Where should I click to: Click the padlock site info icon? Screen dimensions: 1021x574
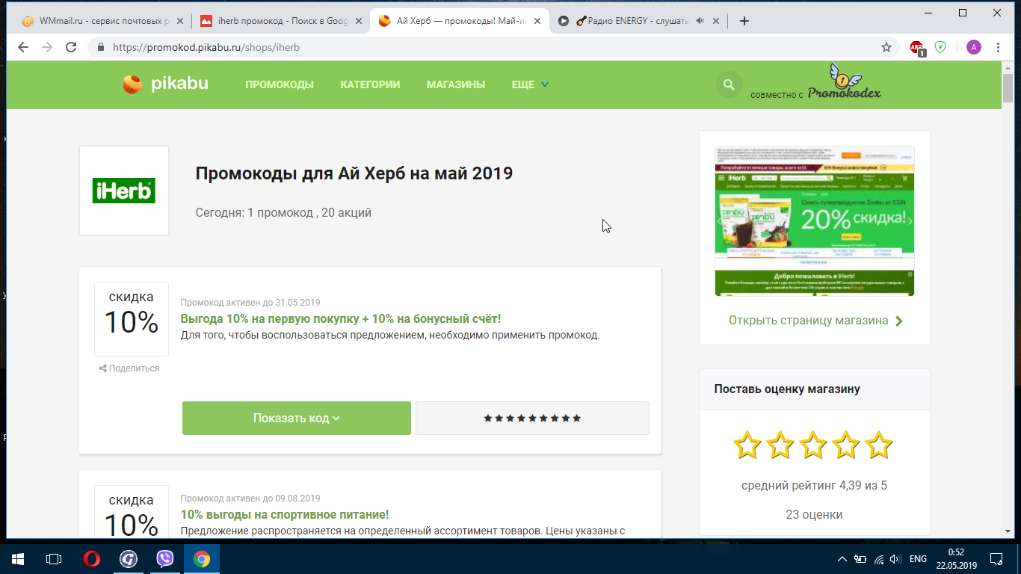point(102,47)
